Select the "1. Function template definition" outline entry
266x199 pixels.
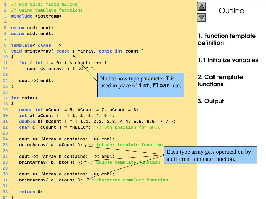point(227,39)
